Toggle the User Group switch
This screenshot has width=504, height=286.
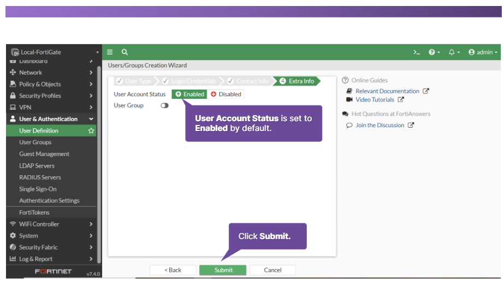click(164, 105)
